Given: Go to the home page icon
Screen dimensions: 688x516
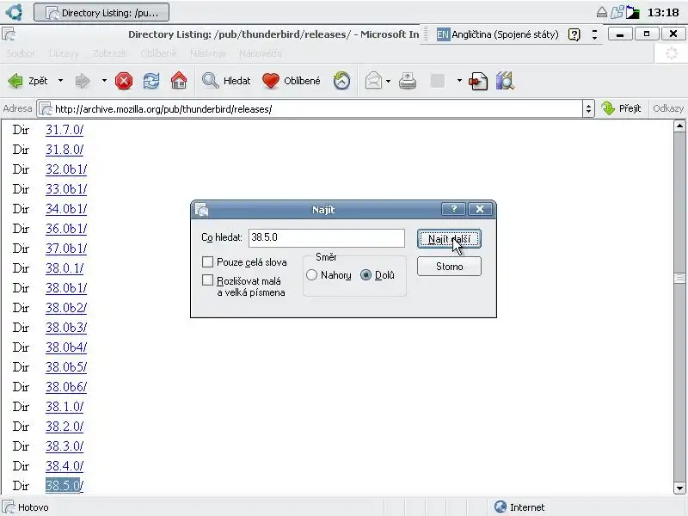Looking at the screenshot, I should 179,81.
